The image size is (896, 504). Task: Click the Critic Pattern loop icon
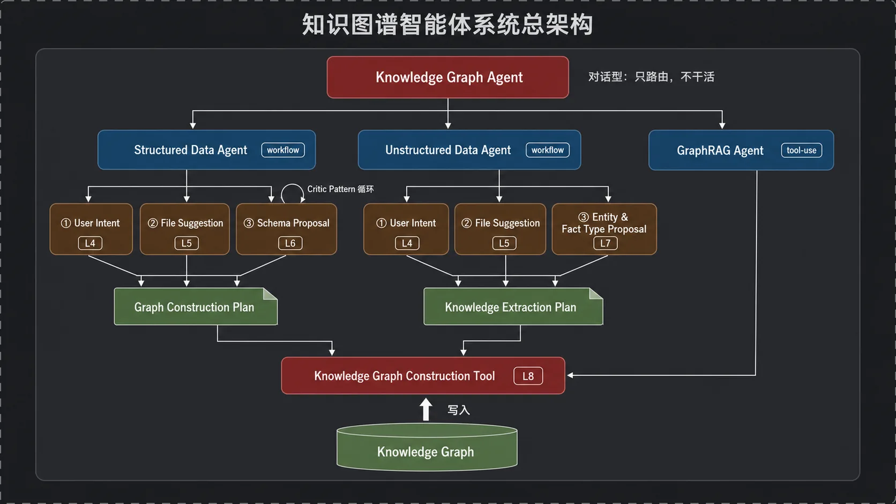click(293, 193)
